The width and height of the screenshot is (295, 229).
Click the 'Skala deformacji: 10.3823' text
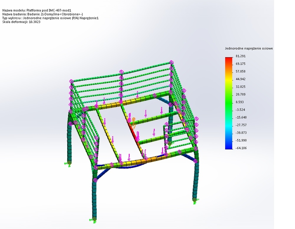pos(21,22)
